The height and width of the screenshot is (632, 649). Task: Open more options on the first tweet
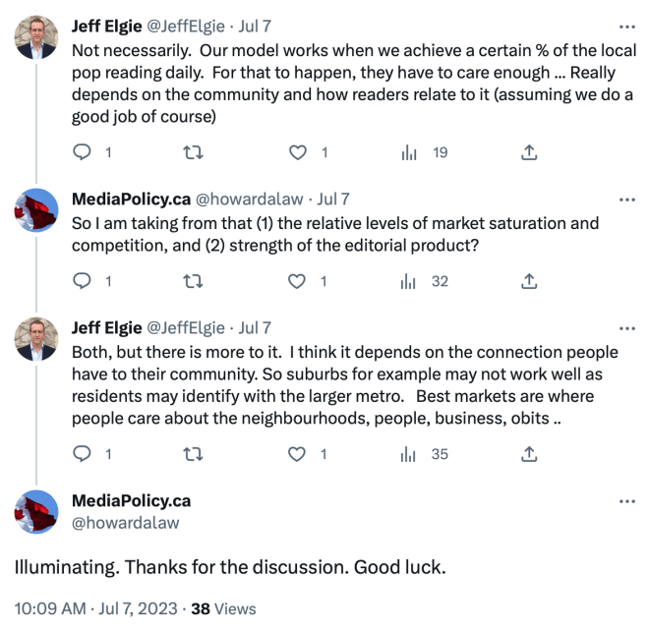(626, 27)
